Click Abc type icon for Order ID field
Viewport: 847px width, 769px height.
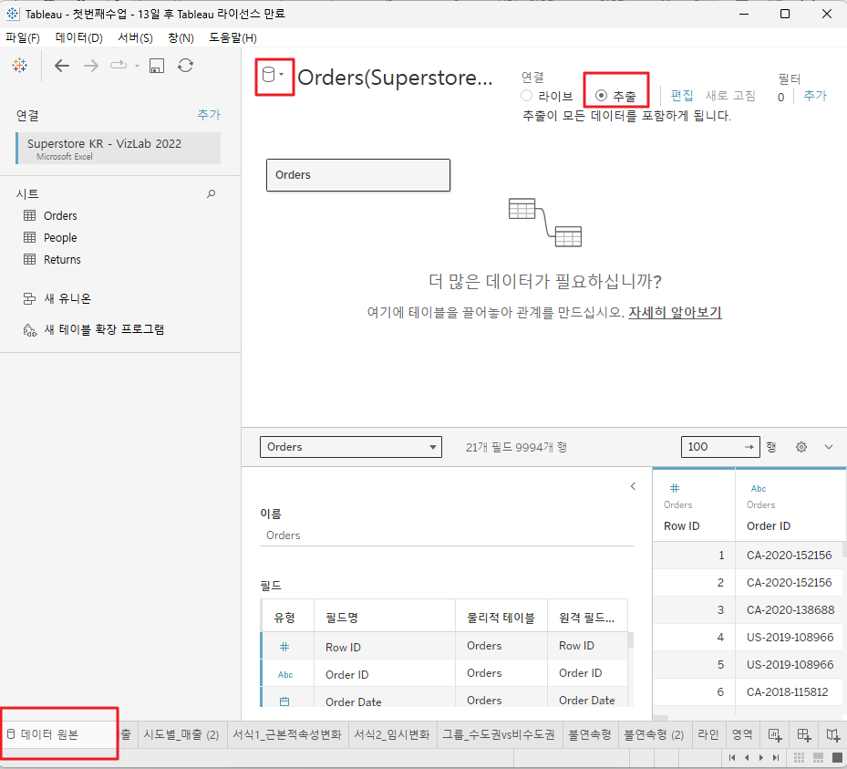(x=285, y=674)
